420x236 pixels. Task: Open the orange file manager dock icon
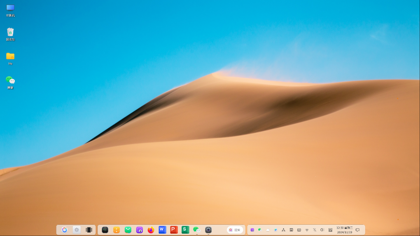pos(117,230)
